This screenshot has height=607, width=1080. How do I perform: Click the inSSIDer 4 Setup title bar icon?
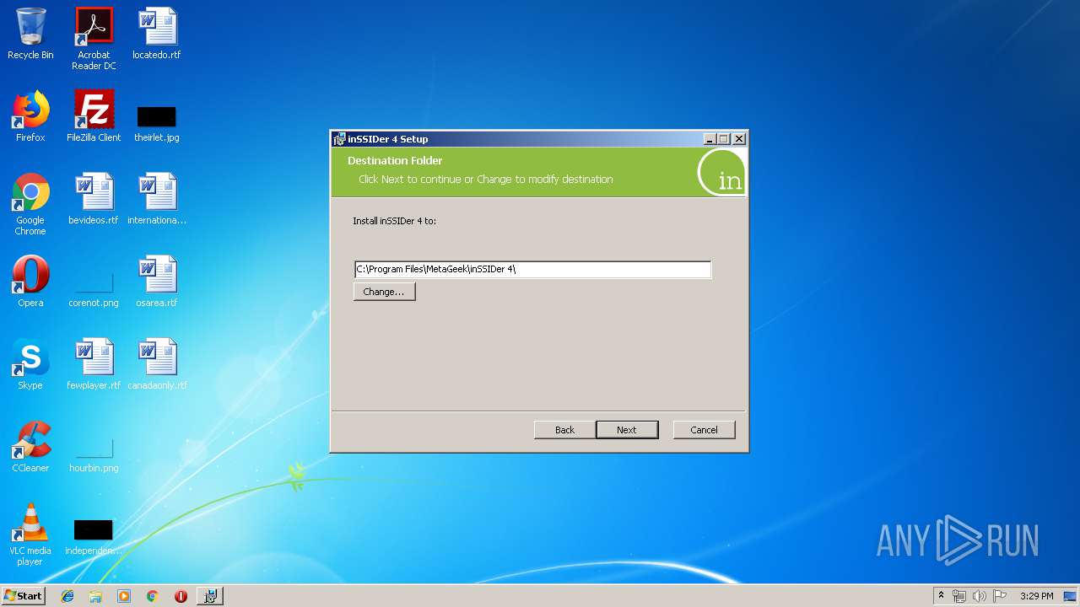pos(339,139)
